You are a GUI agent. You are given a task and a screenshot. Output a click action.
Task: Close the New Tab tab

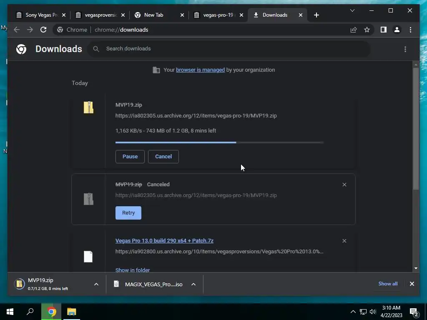[x=182, y=15]
